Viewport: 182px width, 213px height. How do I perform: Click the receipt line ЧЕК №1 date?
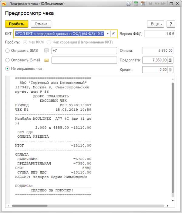[x=53, y=110]
